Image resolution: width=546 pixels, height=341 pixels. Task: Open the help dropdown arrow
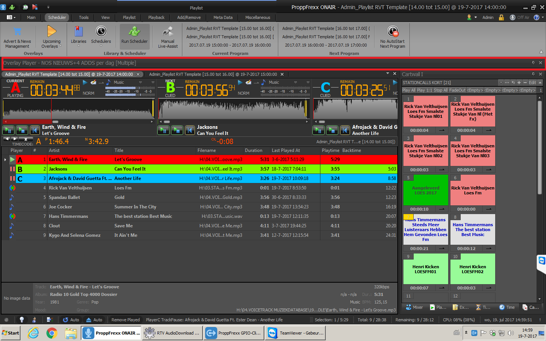coord(543,17)
